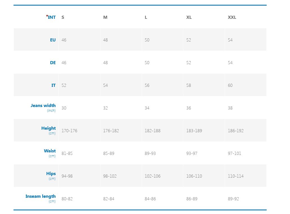Click the INT row header label
Viewport: 290px width, 214px height.
52,17
